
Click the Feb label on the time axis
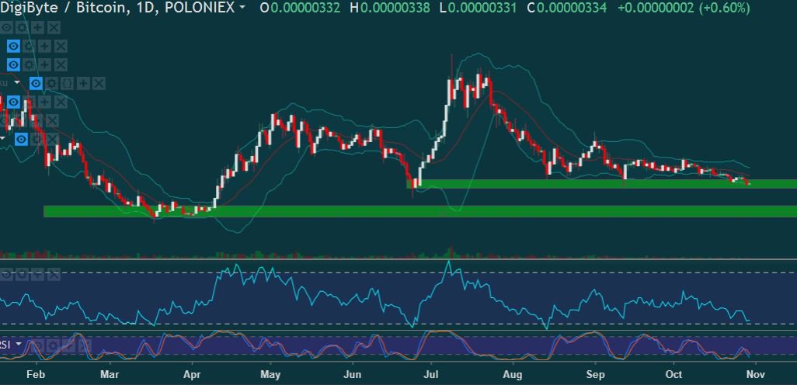[x=35, y=376]
